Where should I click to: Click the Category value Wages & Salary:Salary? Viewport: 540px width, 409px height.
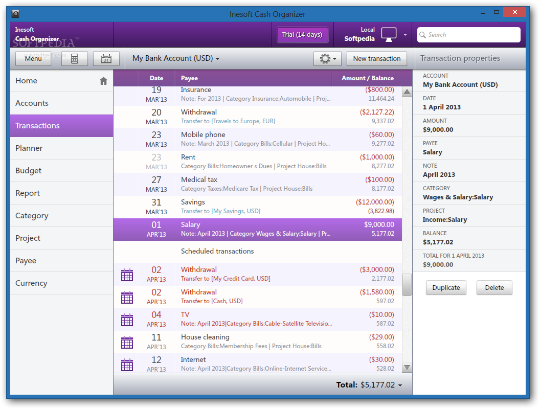[458, 197]
